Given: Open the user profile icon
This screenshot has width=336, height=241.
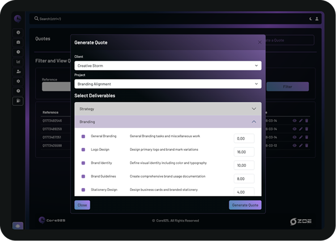Looking at the screenshot, I should (x=317, y=19).
